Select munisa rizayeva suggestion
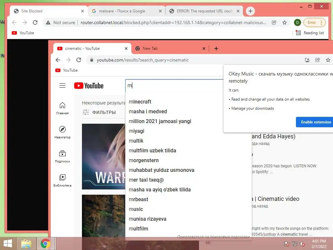The height and width of the screenshot is (250, 333). pyautogui.click(x=188, y=219)
